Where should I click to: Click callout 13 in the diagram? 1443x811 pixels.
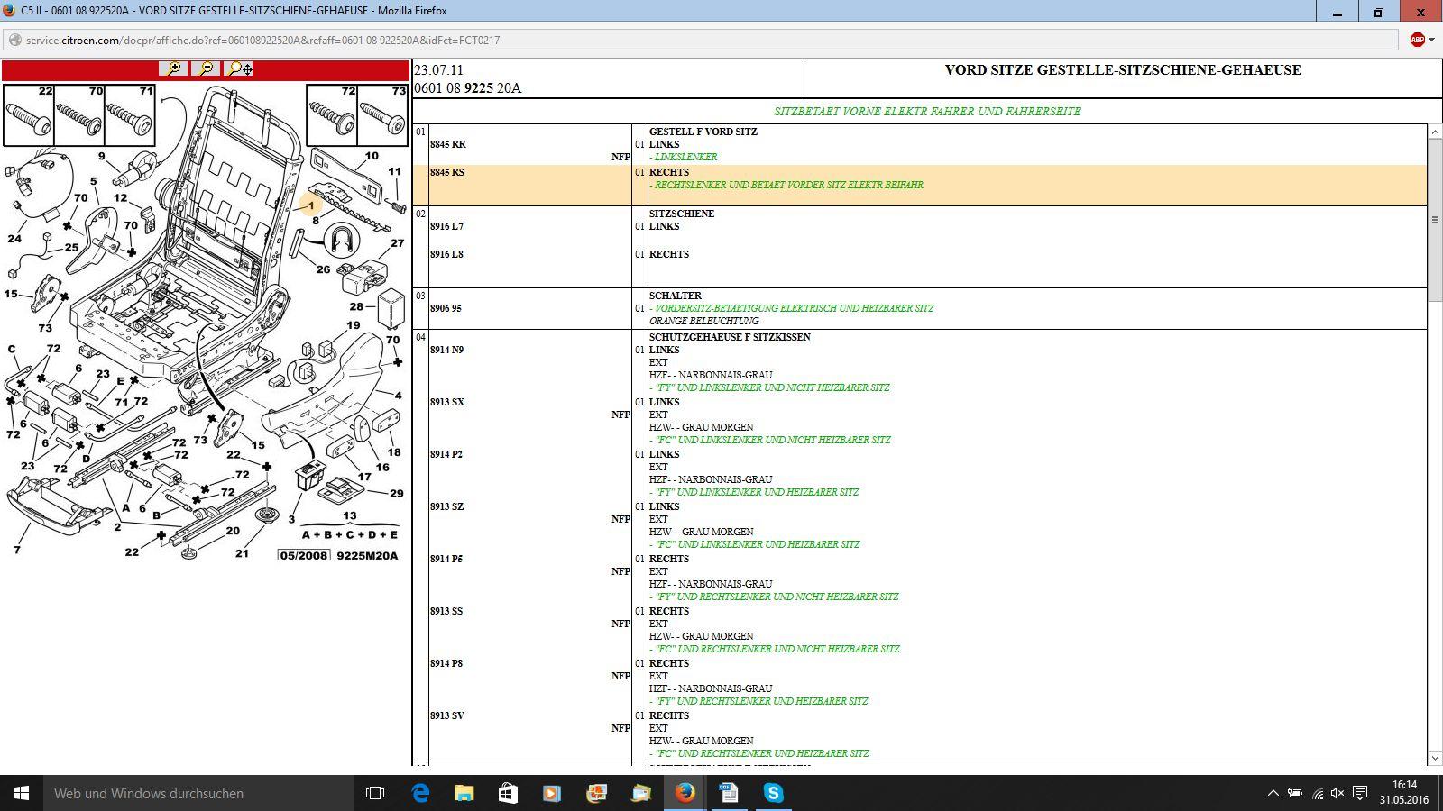[x=350, y=516]
